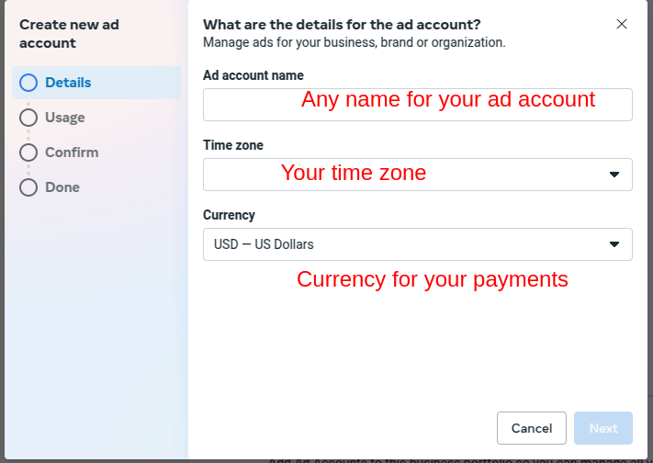Click the Time zone dropdown arrow

(x=614, y=175)
